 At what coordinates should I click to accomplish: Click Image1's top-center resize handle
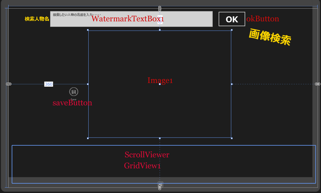[x=160, y=30]
